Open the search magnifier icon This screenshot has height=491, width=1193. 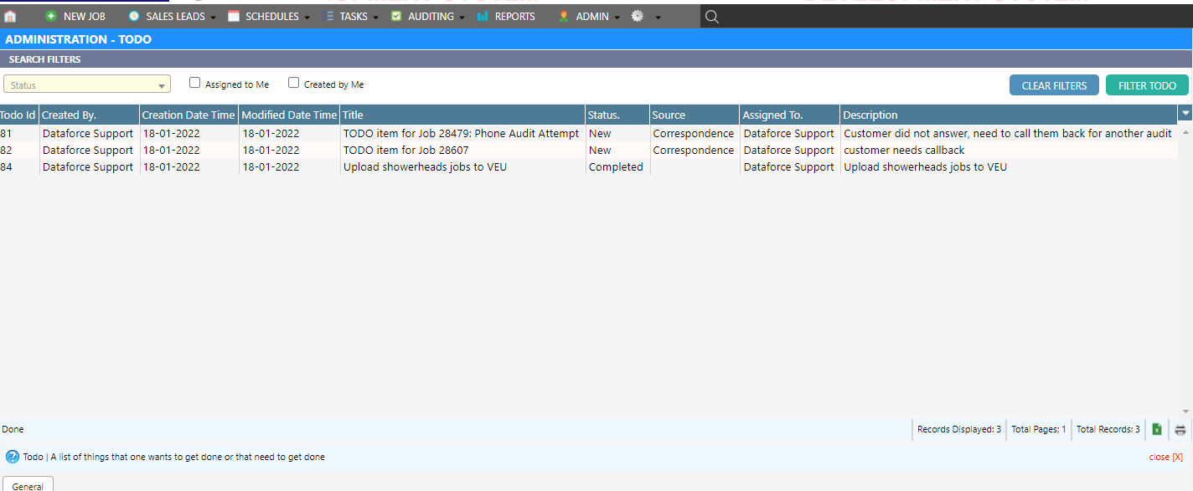[711, 16]
